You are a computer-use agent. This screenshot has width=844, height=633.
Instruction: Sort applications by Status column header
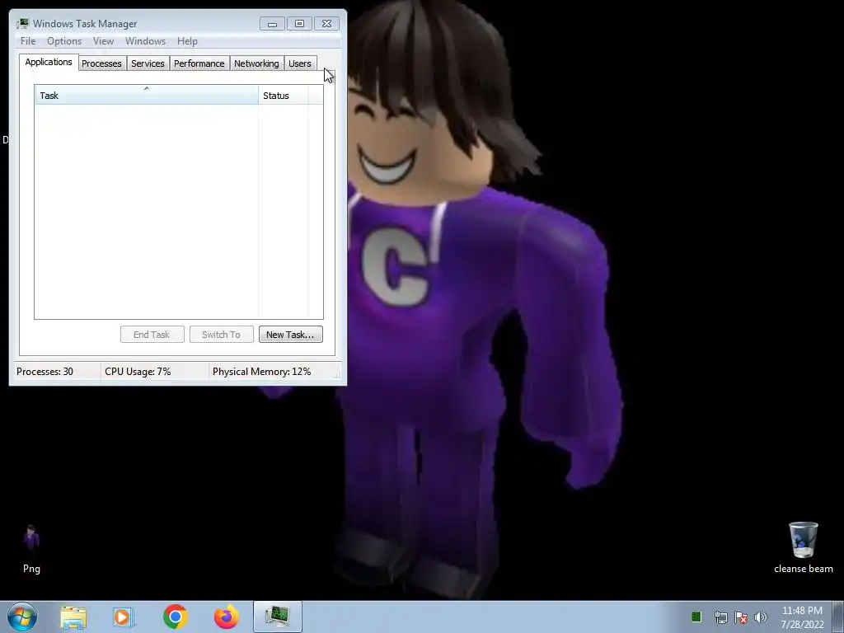pyautogui.click(x=283, y=96)
